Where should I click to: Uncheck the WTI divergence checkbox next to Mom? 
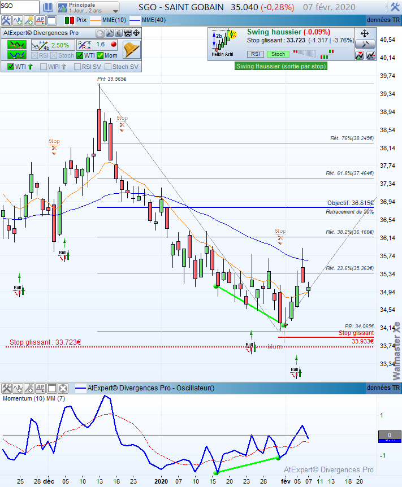pyautogui.click(x=80, y=55)
